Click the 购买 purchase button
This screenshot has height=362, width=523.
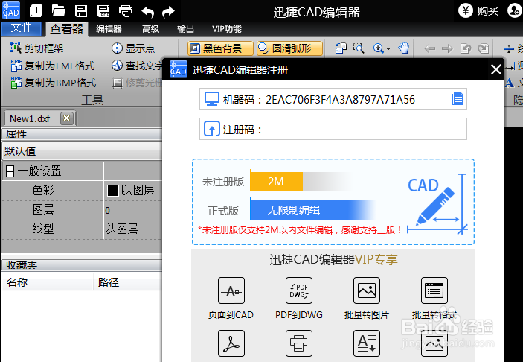point(478,11)
